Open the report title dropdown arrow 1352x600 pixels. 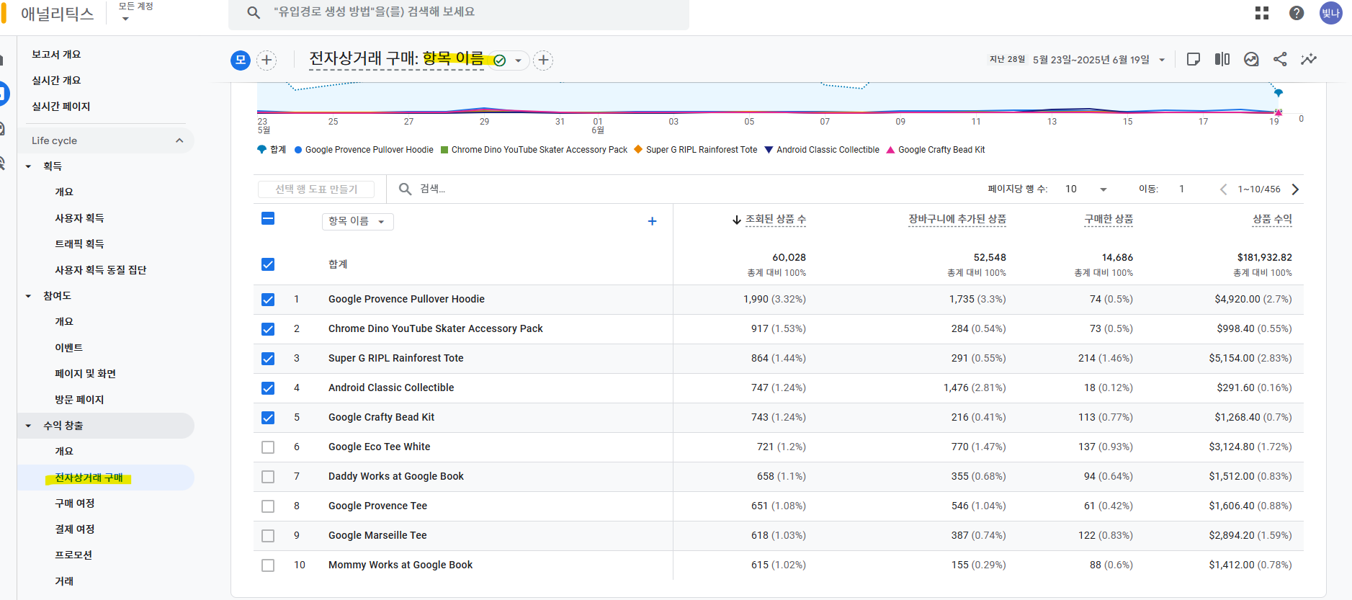[518, 61]
